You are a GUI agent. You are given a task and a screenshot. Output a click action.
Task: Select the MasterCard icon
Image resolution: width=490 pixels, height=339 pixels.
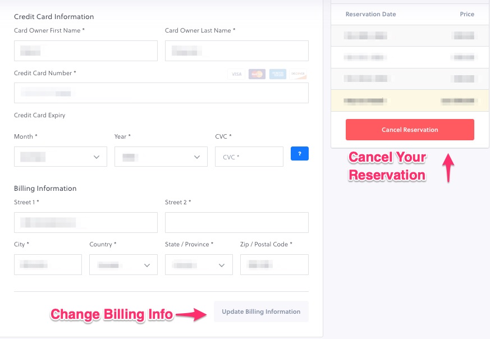pos(257,74)
